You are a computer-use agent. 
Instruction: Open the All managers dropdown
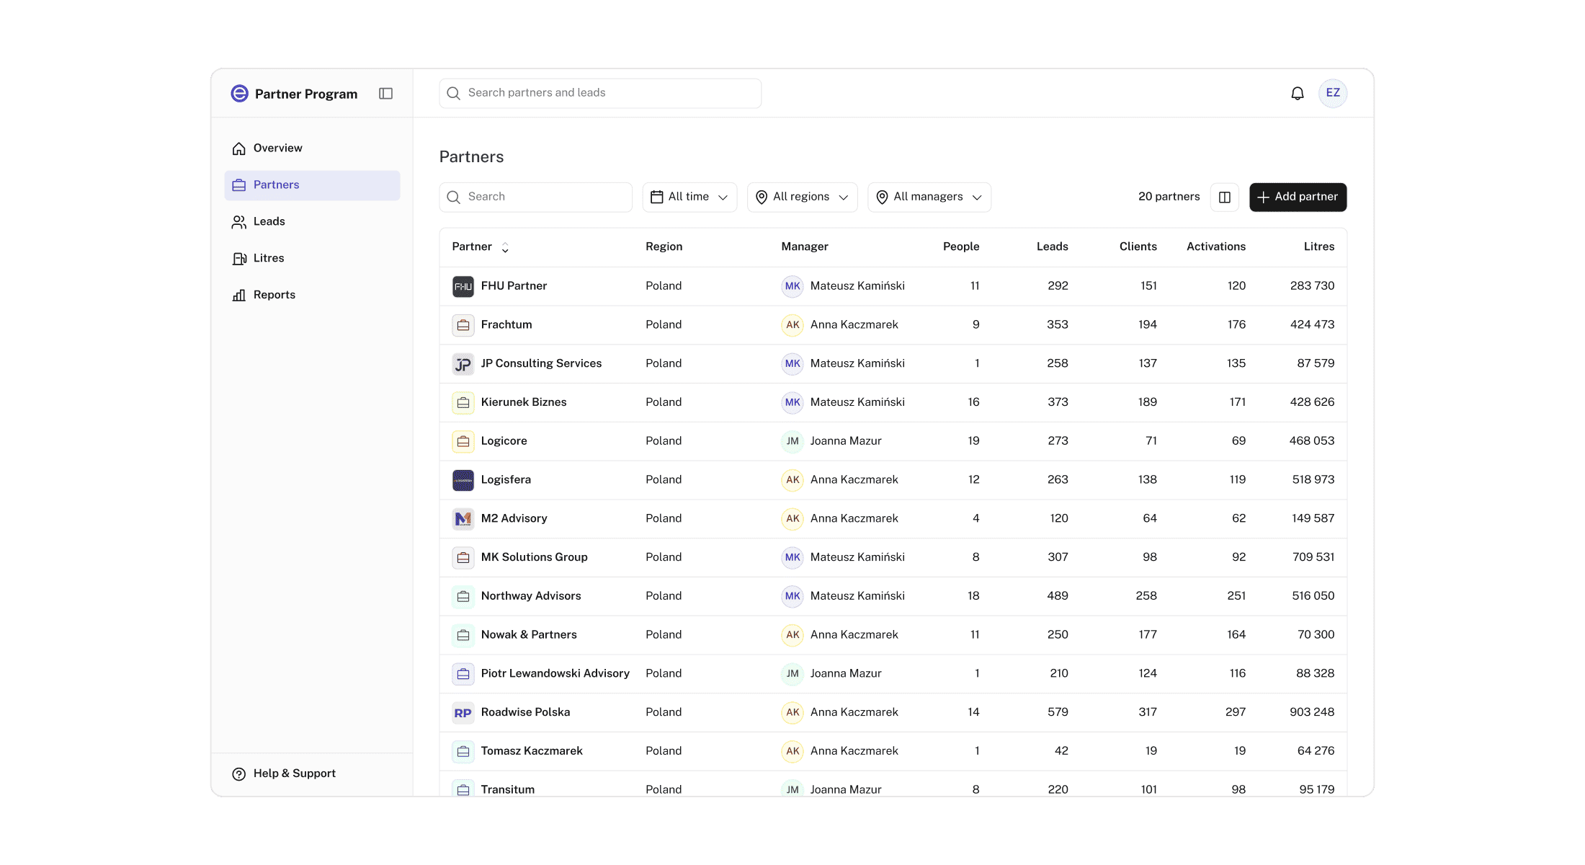[929, 197]
